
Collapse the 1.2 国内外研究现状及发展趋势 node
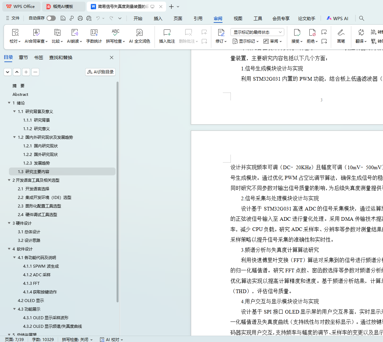click(15, 137)
